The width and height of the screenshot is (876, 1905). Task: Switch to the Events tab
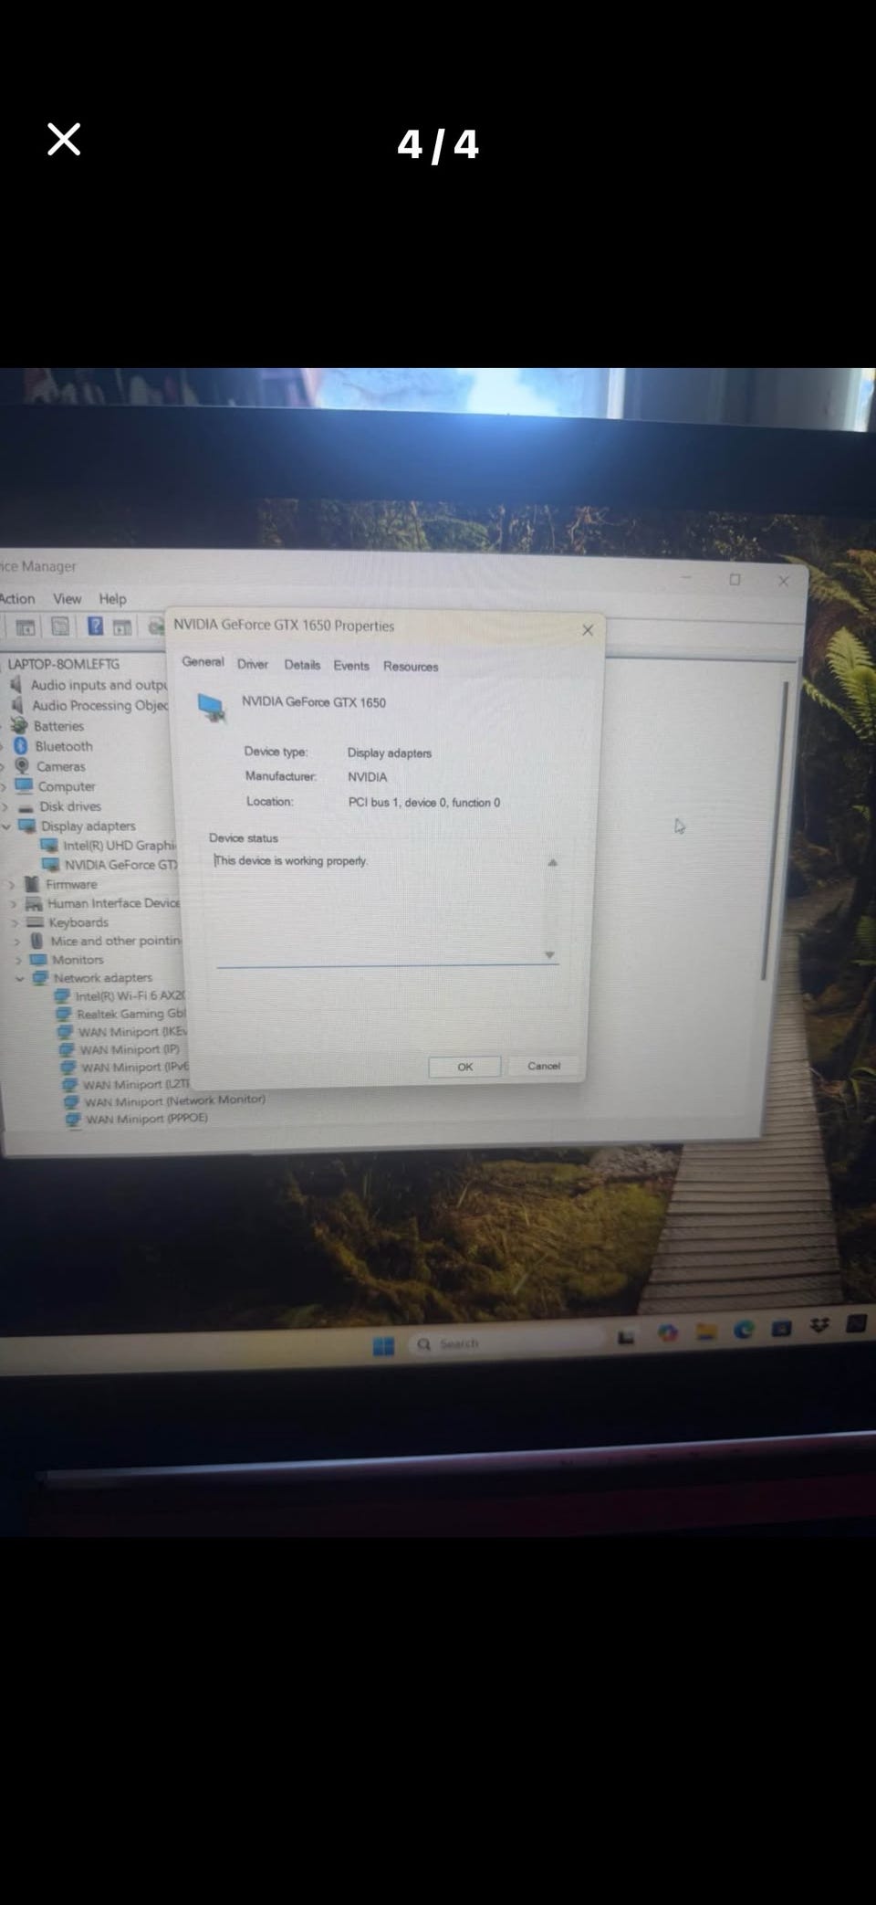[x=351, y=666]
